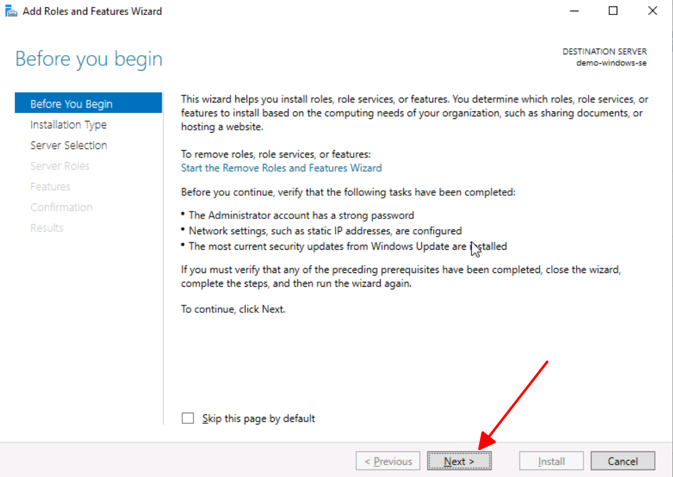673x477 pixels.
Task: Click the Before you begin page heading
Action: click(89, 59)
